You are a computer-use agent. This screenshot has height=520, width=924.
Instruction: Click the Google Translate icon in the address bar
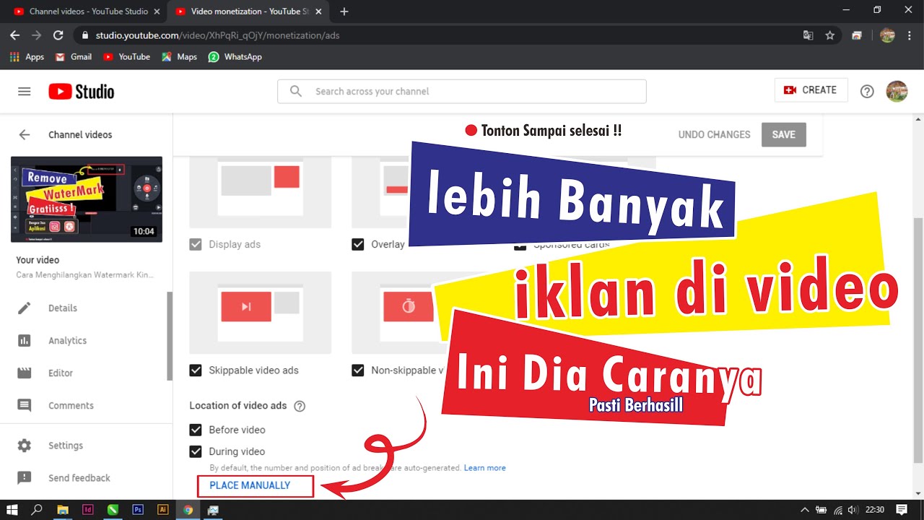(808, 35)
